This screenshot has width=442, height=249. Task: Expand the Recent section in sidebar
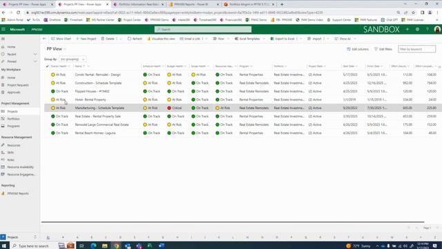(x=35, y=54)
